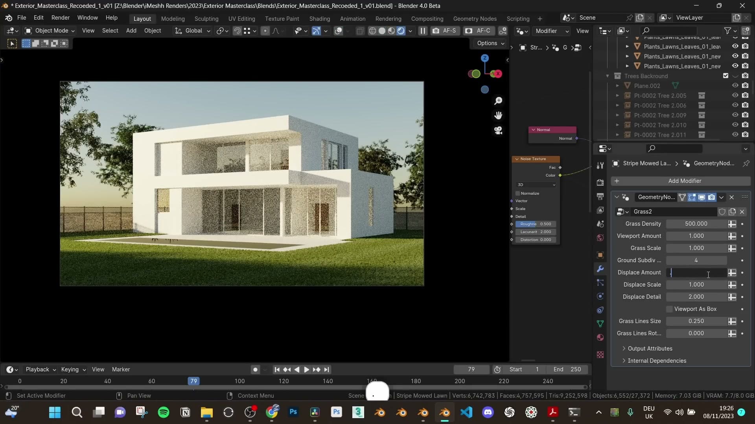Select rendered viewport shading mode icon

(x=401, y=31)
